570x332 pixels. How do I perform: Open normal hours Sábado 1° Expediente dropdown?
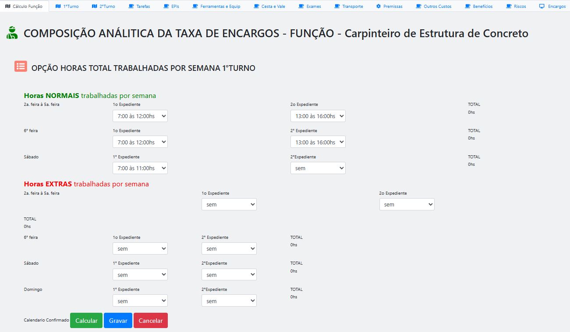point(140,168)
